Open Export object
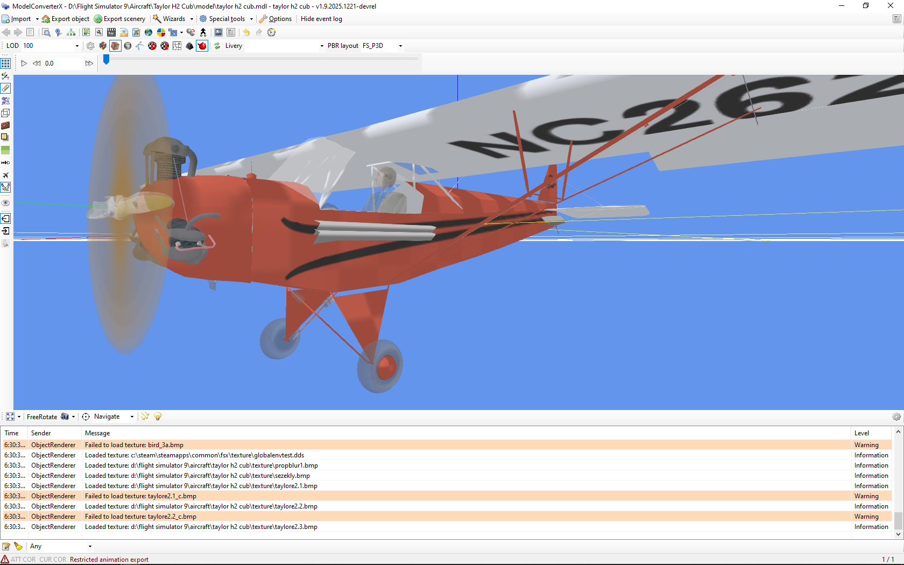Viewport: 904px width, 565px height. 66,19
